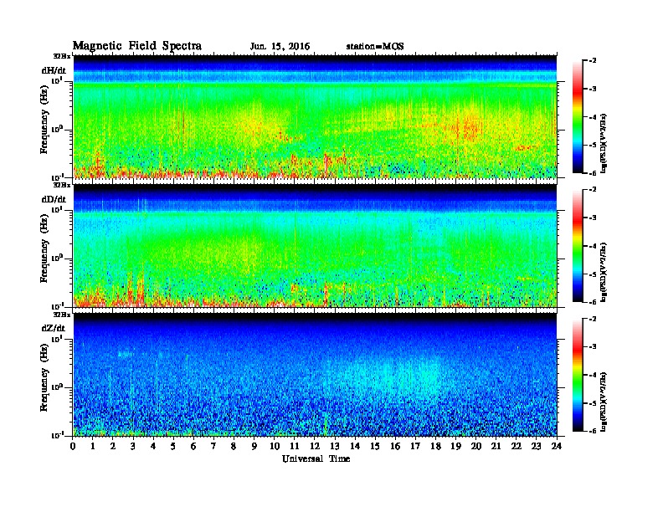Click the date "Jun. 15, 2016"

[280, 47]
